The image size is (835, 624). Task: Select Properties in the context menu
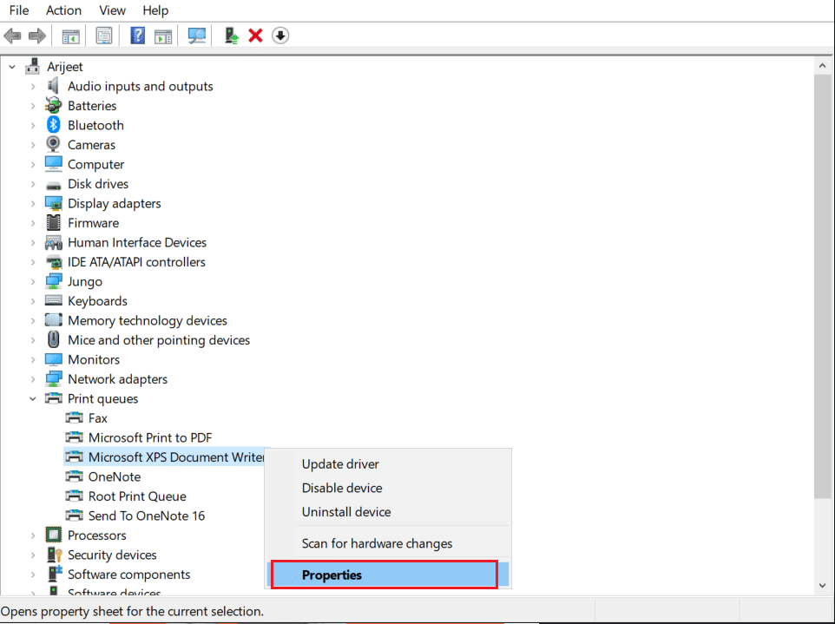point(388,575)
